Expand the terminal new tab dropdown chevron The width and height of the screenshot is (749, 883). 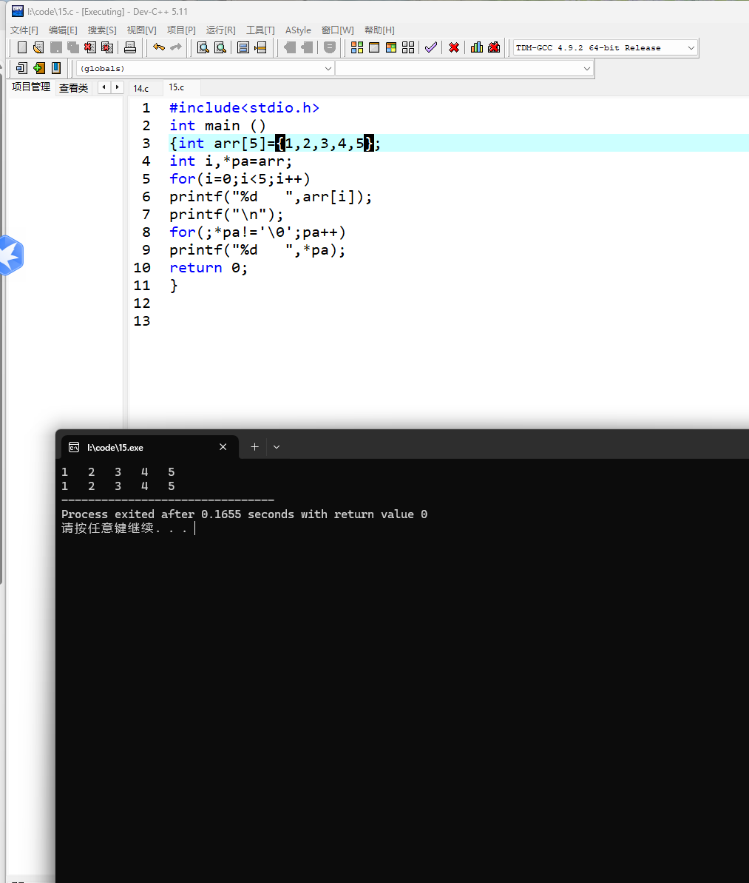click(x=277, y=447)
